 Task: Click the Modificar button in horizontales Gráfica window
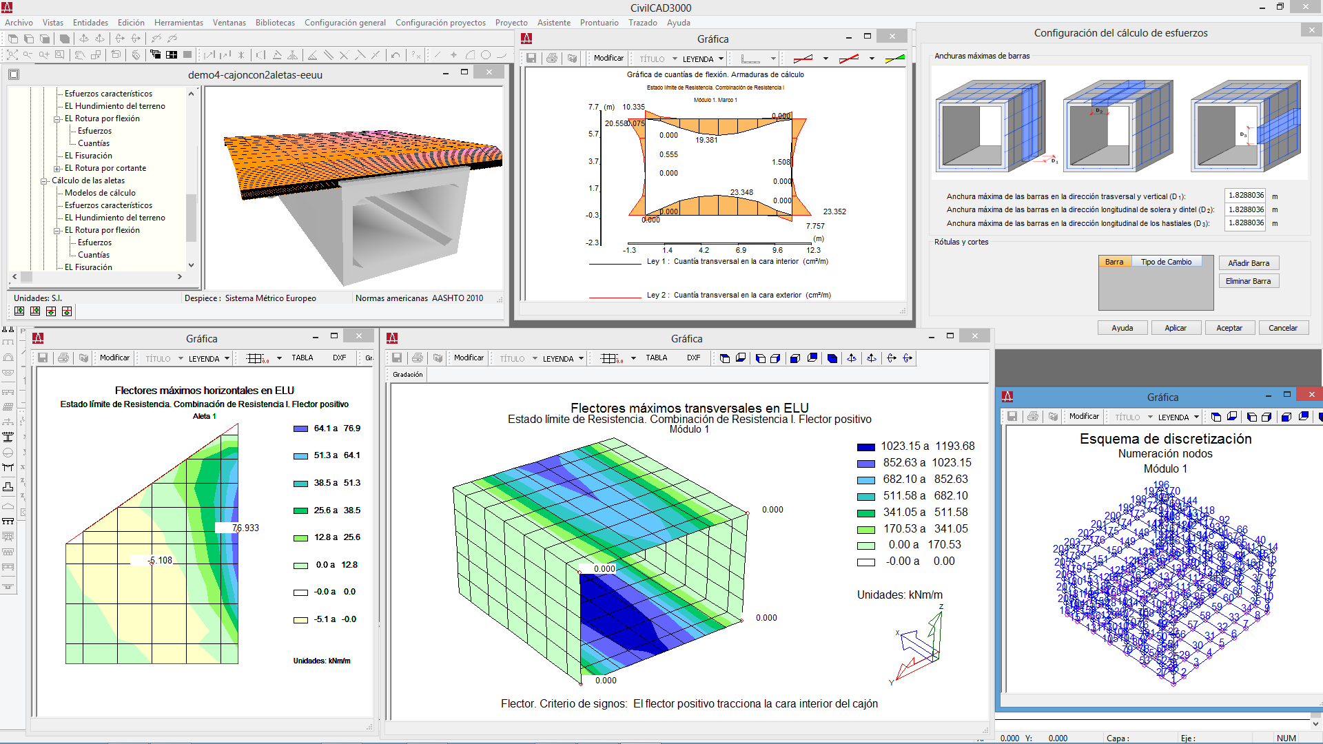click(114, 358)
